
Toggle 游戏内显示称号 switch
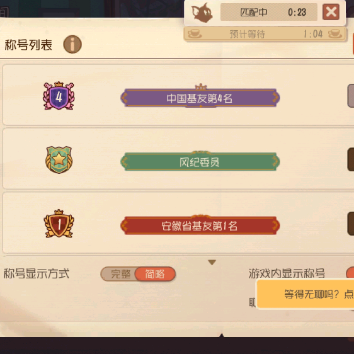[350, 273]
